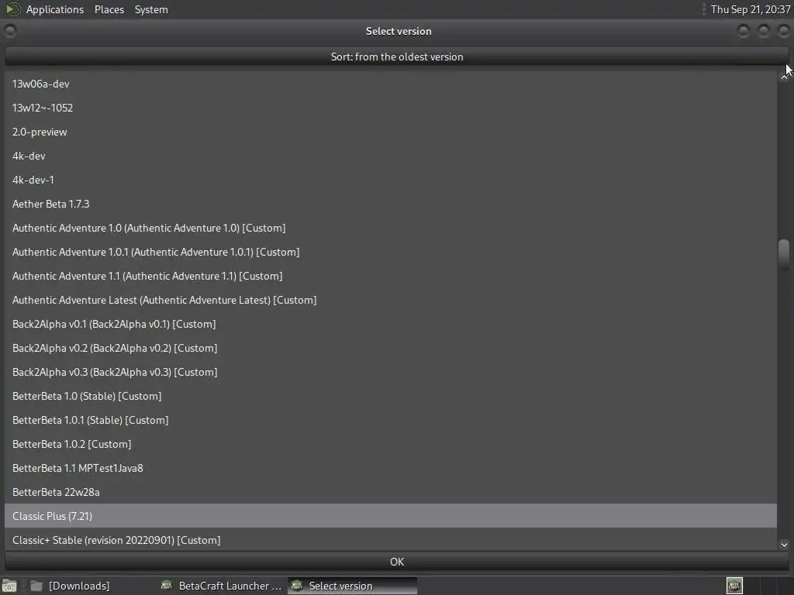Click the scrollbar up arrow
The height and width of the screenshot is (595, 794).
point(784,77)
